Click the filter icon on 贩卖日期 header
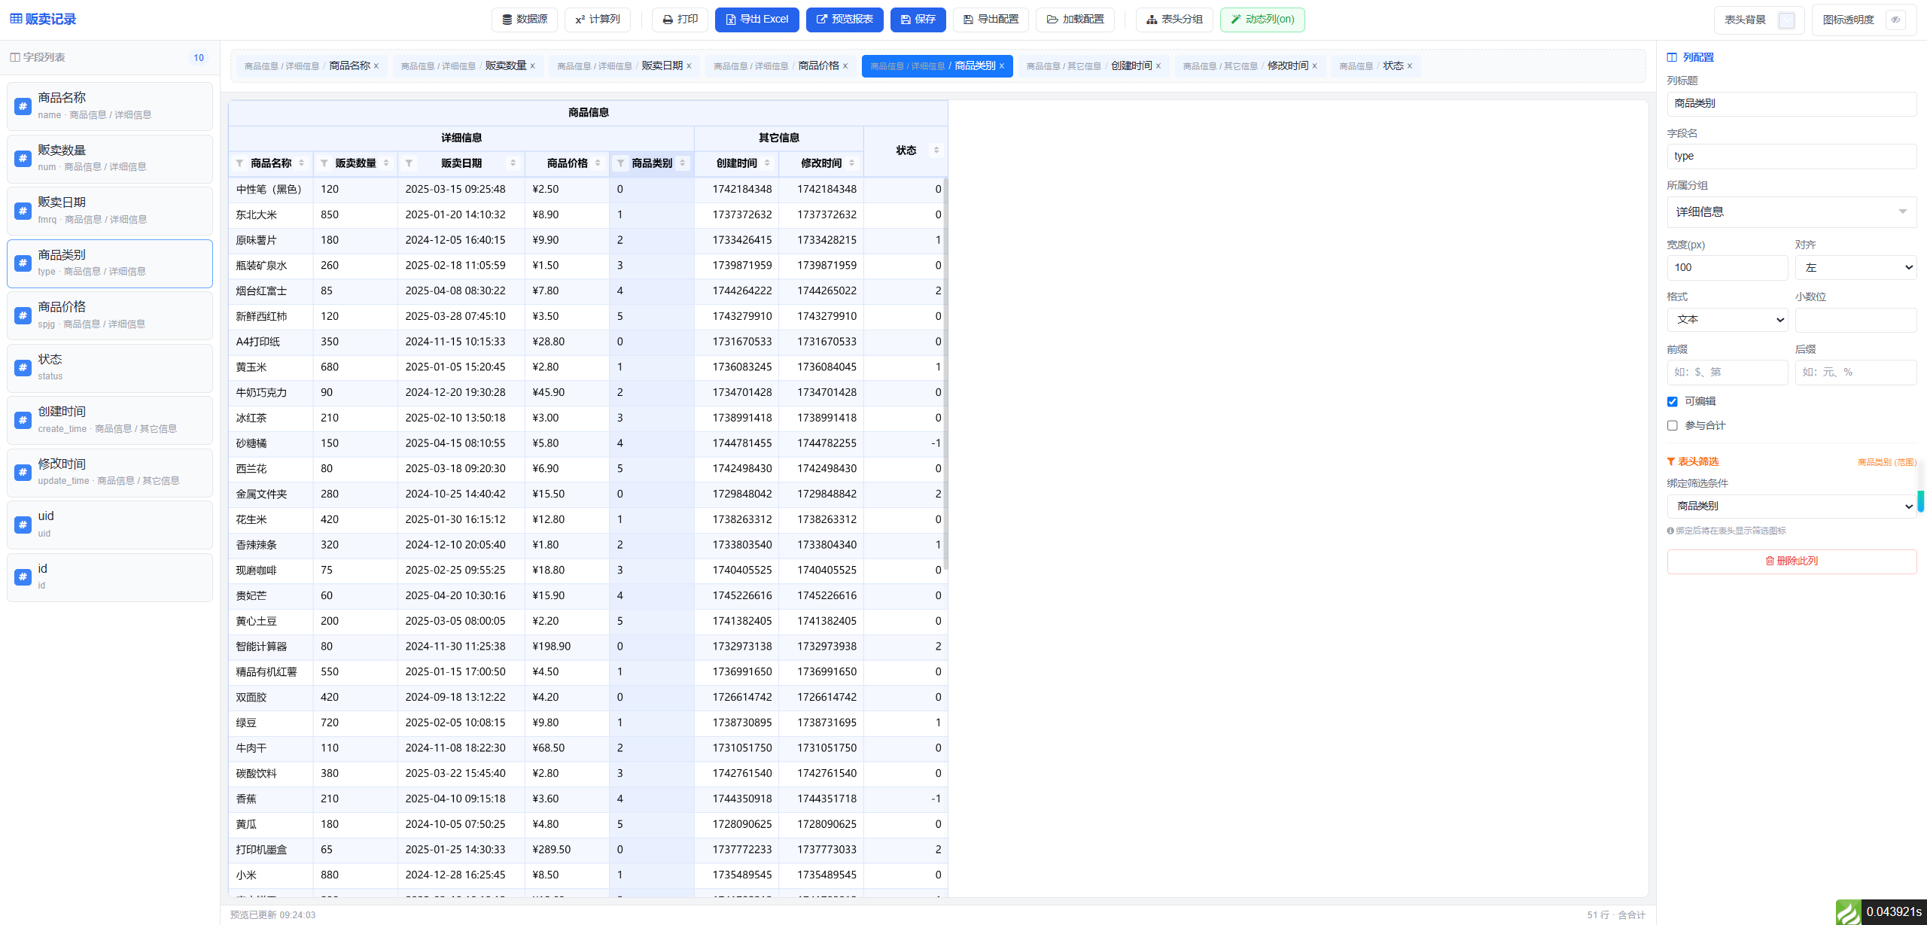The width and height of the screenshot is (1927, 925). [x=409, y=163]
